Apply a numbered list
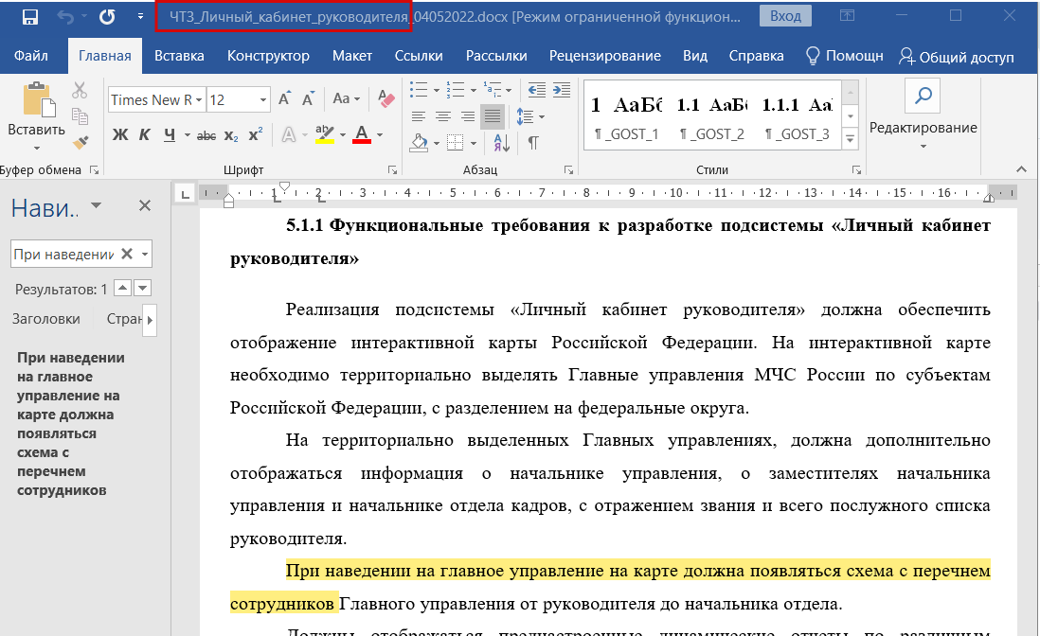 [456, 89]
